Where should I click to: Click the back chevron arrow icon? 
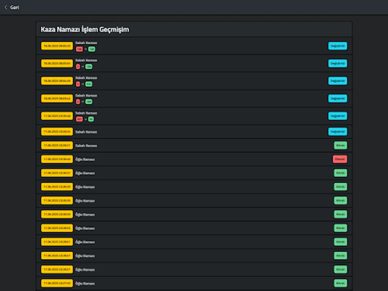click(5, 7)
